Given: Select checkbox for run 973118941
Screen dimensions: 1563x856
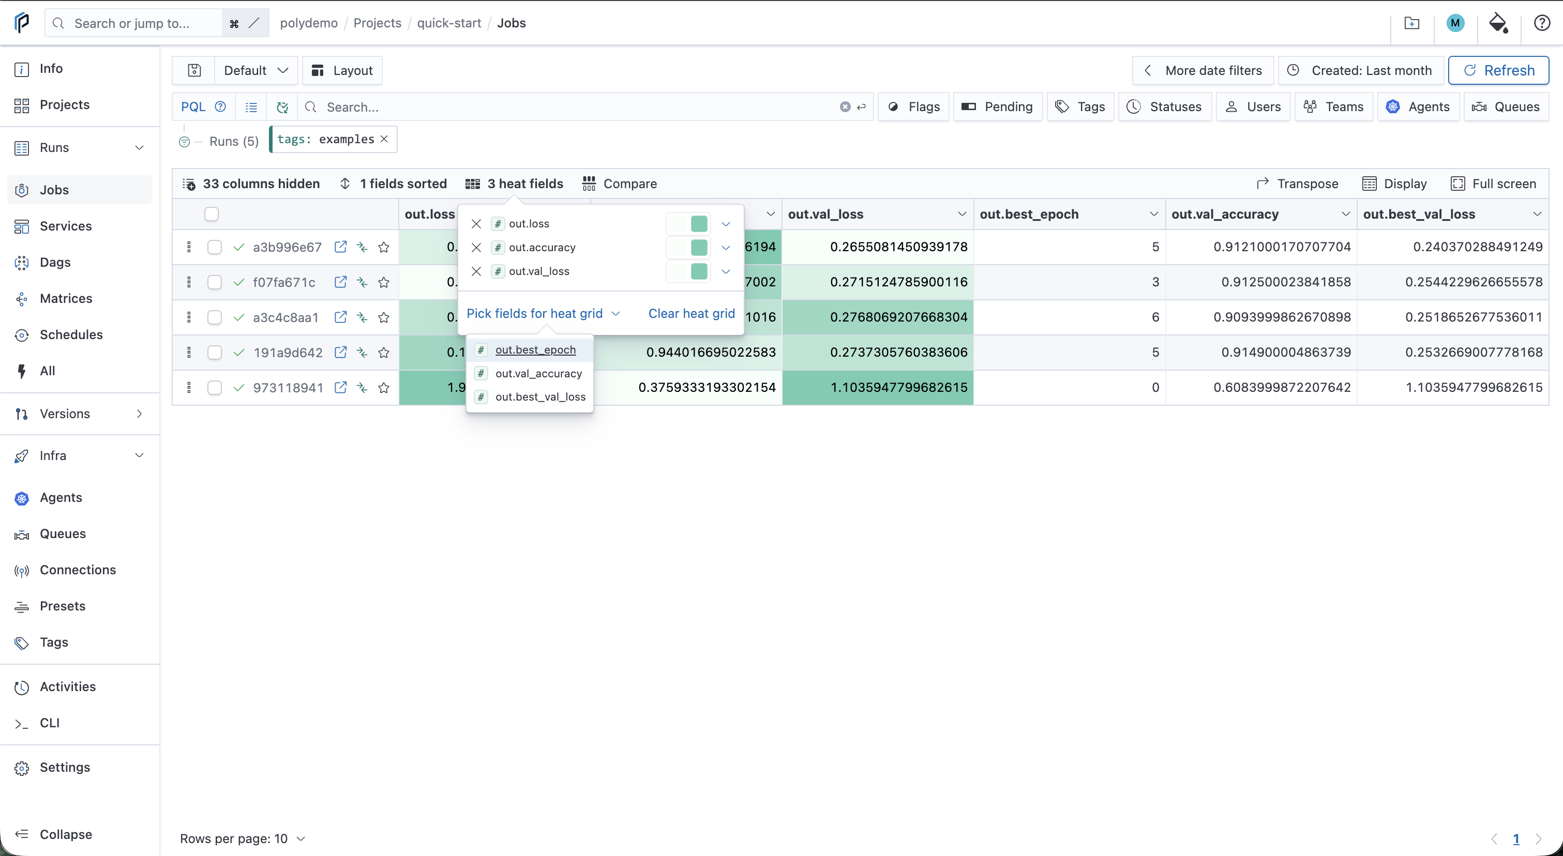Looking at the screenshot, I should click(214, 387).
